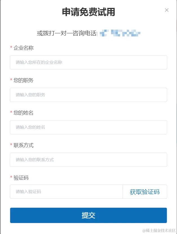The width and height of the screenshot is (177, 234).
Task: Click the 提交 submit button
Action: (x=88, y=215)
